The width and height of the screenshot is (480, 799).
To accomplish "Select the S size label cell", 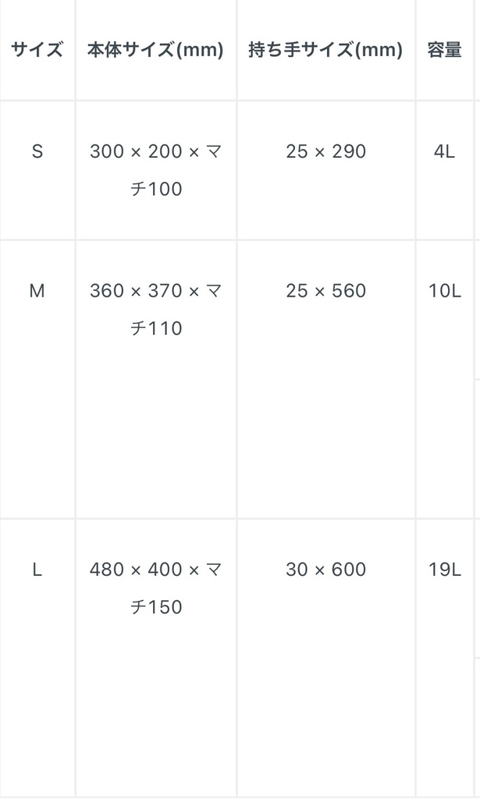I will point(37,151).
